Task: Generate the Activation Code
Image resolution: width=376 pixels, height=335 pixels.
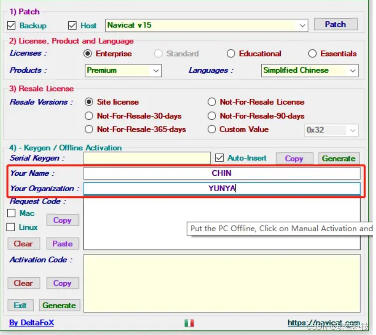Action: pos(60,305)
